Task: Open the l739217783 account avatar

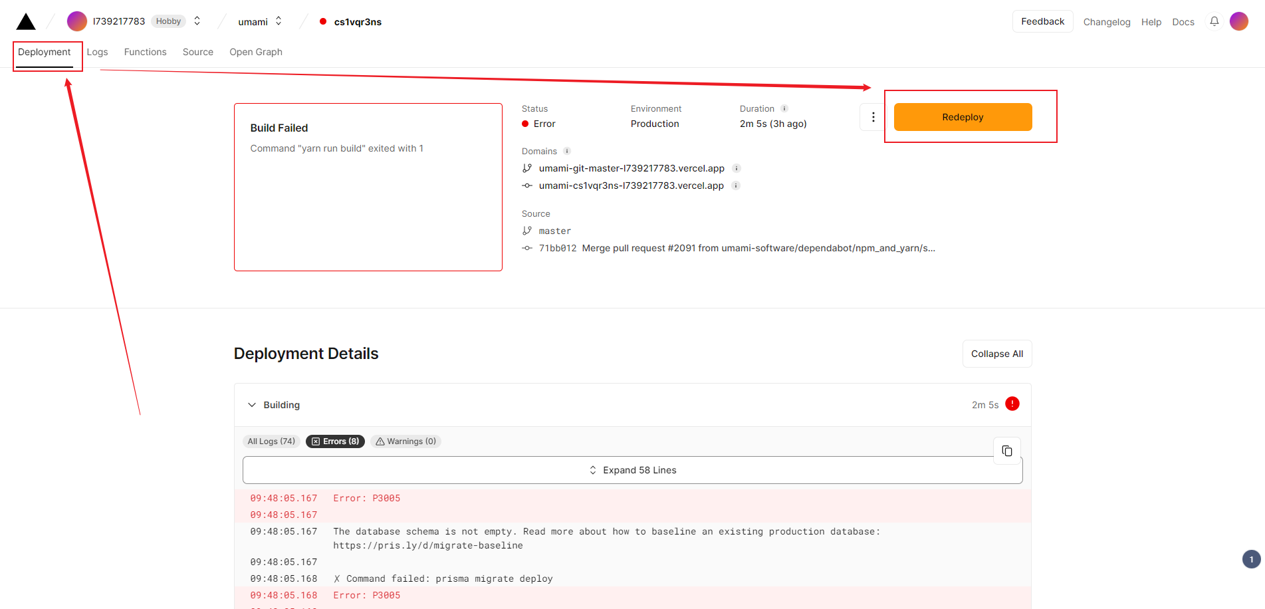Action: [77, 21]
